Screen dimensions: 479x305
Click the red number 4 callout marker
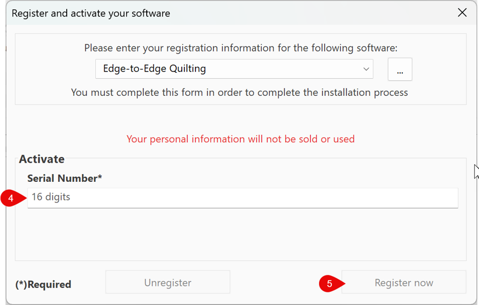pyautogui.click(x=13, y=198)
